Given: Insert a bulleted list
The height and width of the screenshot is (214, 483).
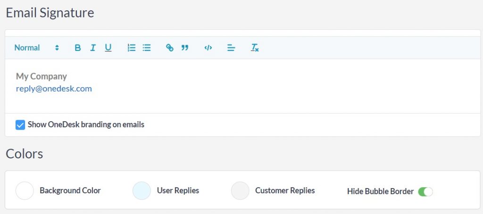Looking at the screenshot, I should pos(147,48).
